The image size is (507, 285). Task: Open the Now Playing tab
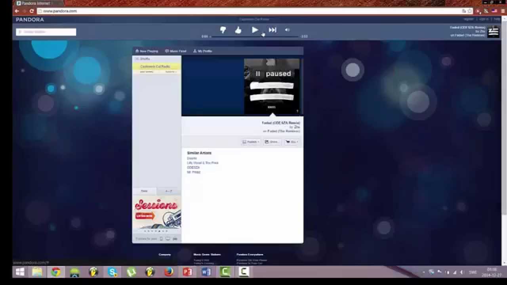point(147,51)
